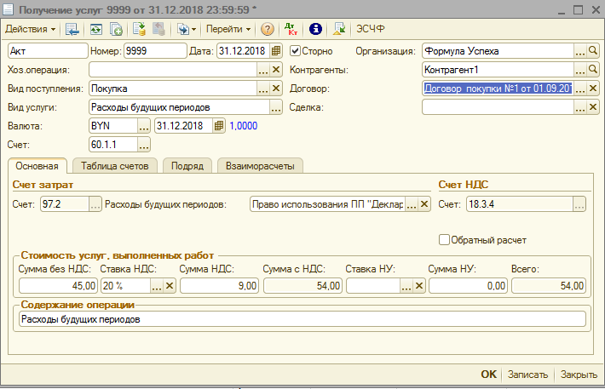
Task: Open currency date calendar next to BYN
Action: pos(219,126)
